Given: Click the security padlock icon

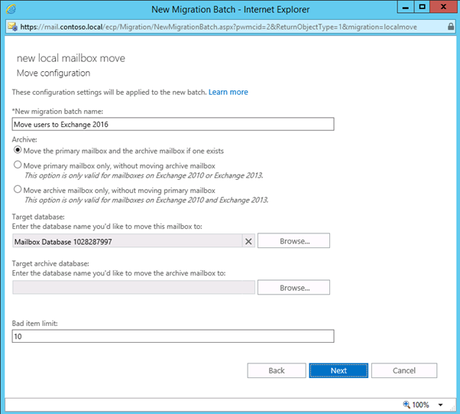Looking at the screenshot, I should 451,27.
